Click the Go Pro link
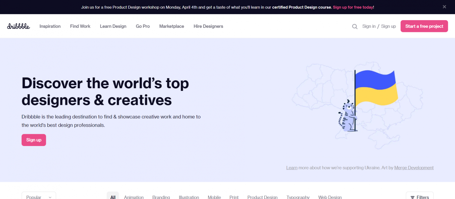The width and height of the screenshot is (455, 199). (x=143, y=26)
